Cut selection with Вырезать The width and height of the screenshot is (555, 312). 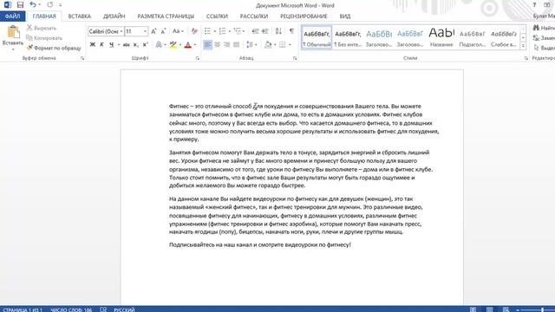[42, 28]
